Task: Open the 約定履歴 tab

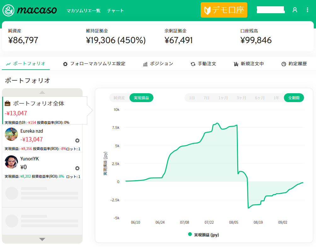Action: click(294, 64)
